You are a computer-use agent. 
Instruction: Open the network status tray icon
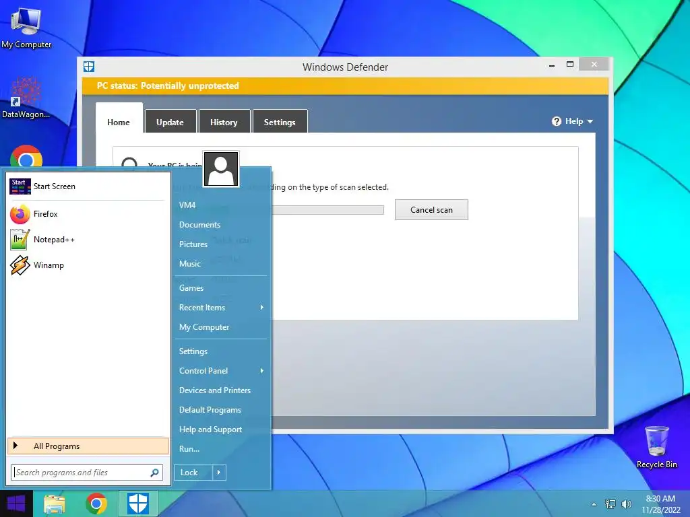pyautogui.click(x=610, y=504)
